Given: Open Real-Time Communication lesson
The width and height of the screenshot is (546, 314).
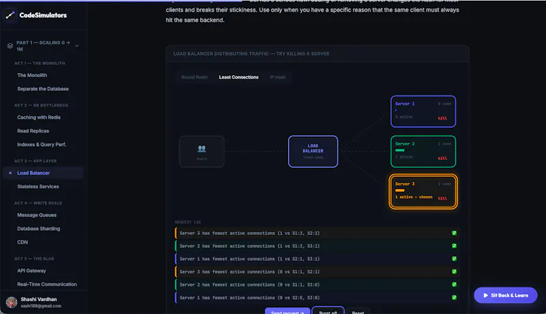Looking at the screenshot, I should pos(47,285).
